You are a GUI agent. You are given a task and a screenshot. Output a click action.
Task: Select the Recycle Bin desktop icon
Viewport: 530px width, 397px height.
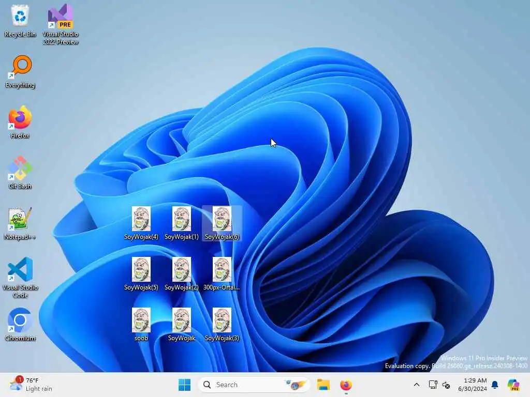pos(20,21)
